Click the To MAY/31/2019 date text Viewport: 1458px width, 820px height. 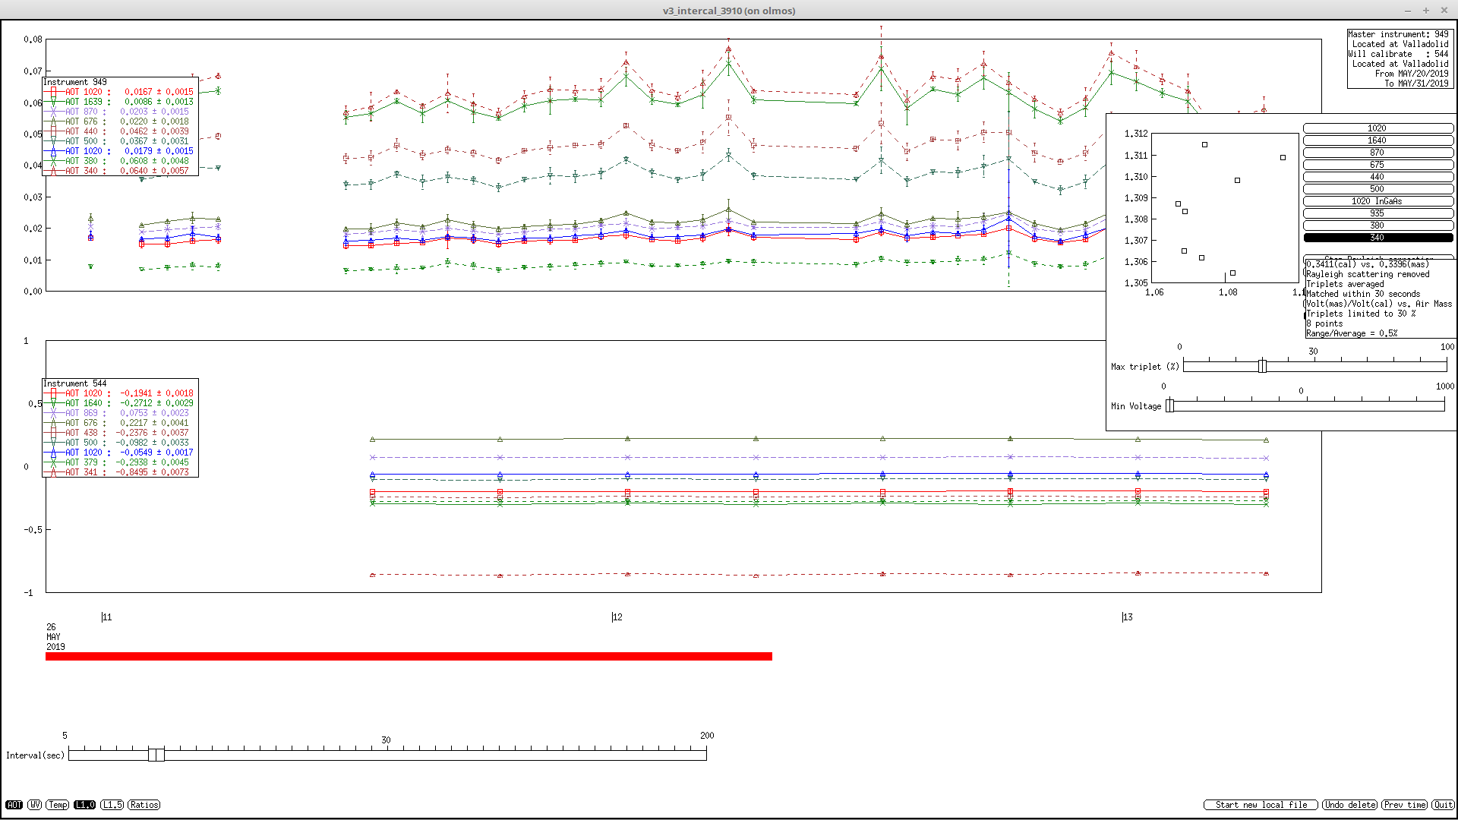click(1416, 84)
